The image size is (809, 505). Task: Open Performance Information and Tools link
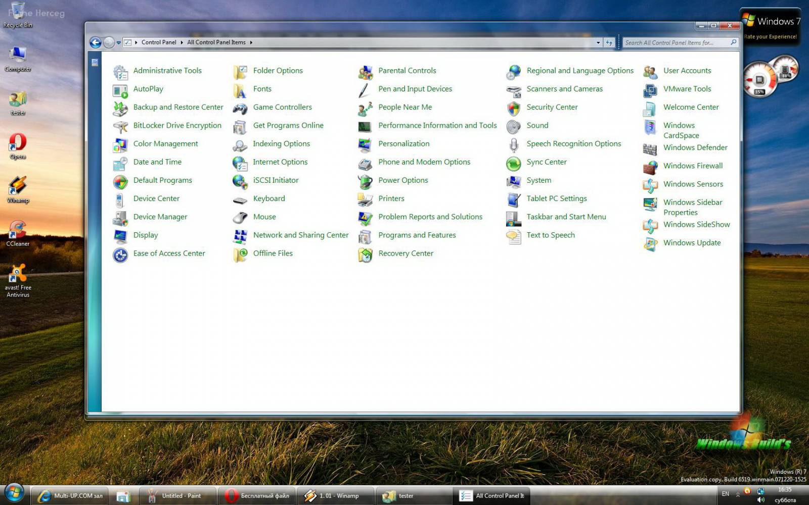click(437, 125)
